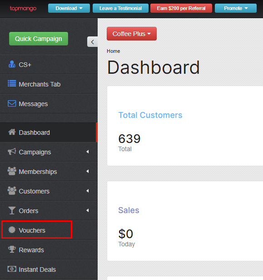
Task: Click the Instant Deals money icon
Action: point(12,269)
